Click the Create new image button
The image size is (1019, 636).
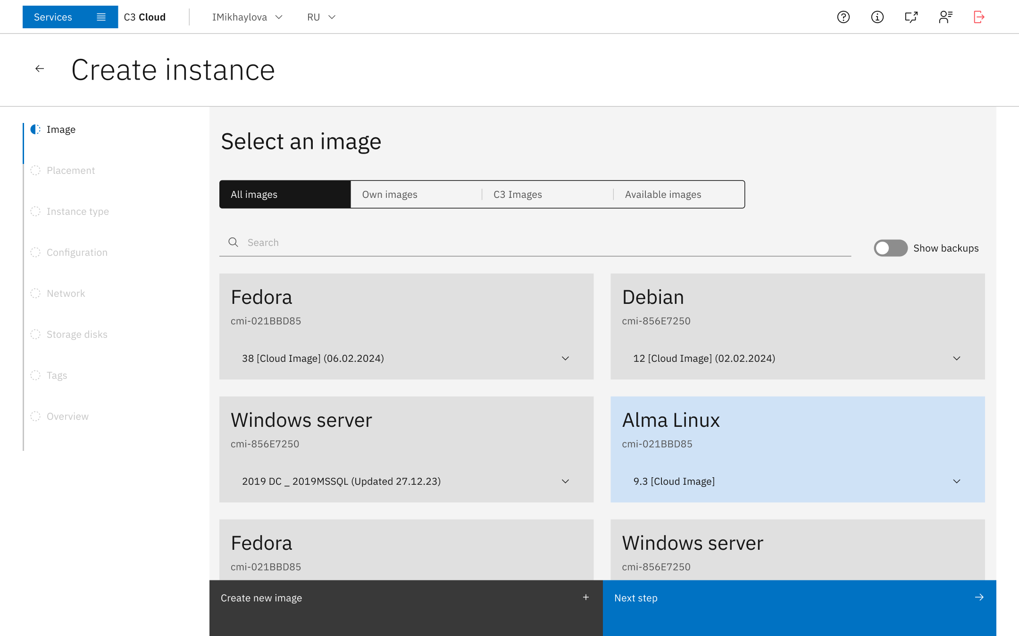click(x=406, y=598)
